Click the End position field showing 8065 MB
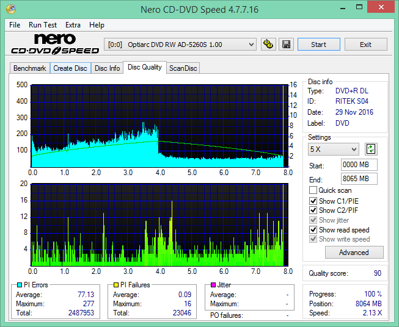Image resolution: width=399 pixels, height=327 pixels. (x=359, y=179)
